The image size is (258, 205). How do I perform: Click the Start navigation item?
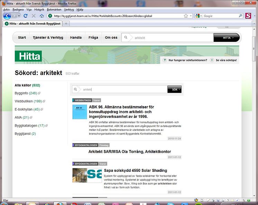coord(22,38)
